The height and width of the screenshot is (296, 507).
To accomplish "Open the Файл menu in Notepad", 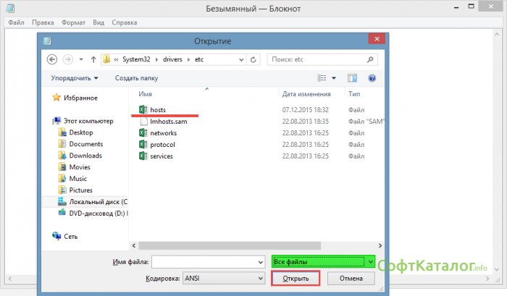I will pyautogui.click(x=16, y=22).
